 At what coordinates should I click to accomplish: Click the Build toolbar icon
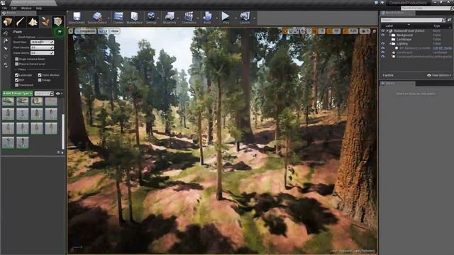tap(207, 18)
